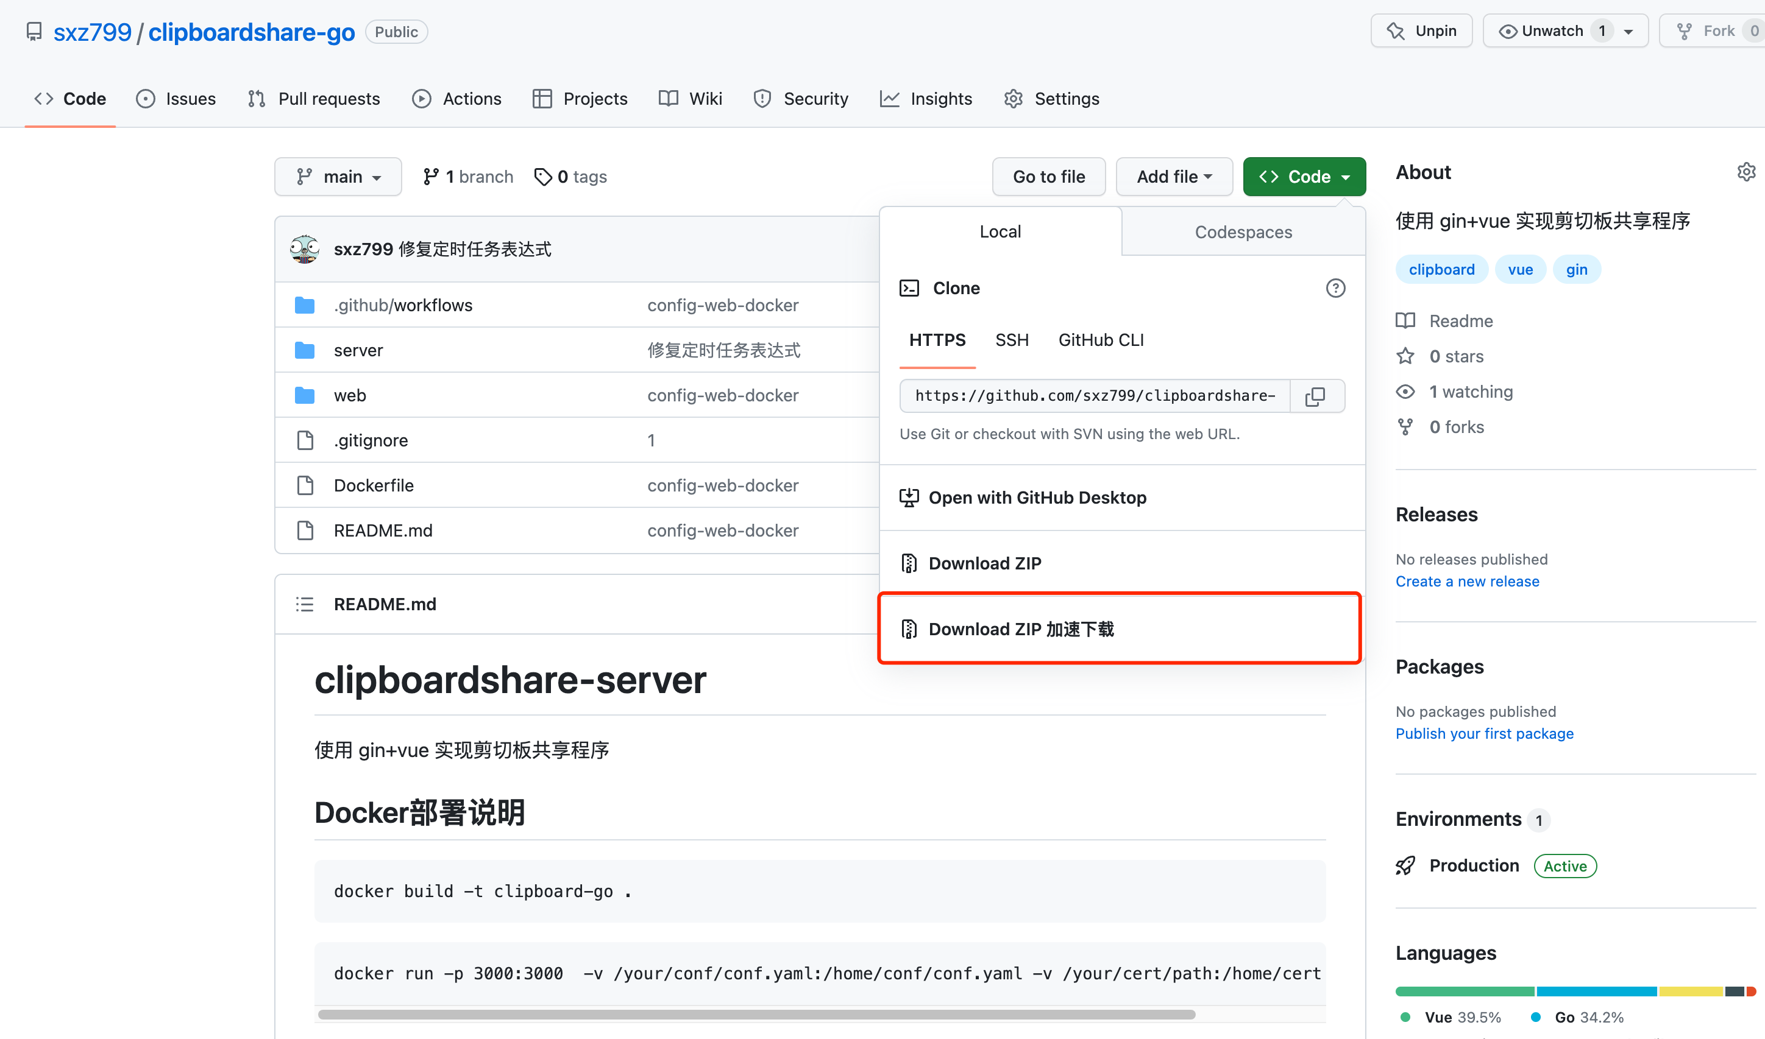Open the Clone help question-mark icon
1765x1039 pixels.
[1335, 287]
